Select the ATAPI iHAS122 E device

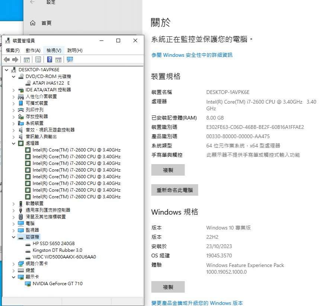pos(51,83)
